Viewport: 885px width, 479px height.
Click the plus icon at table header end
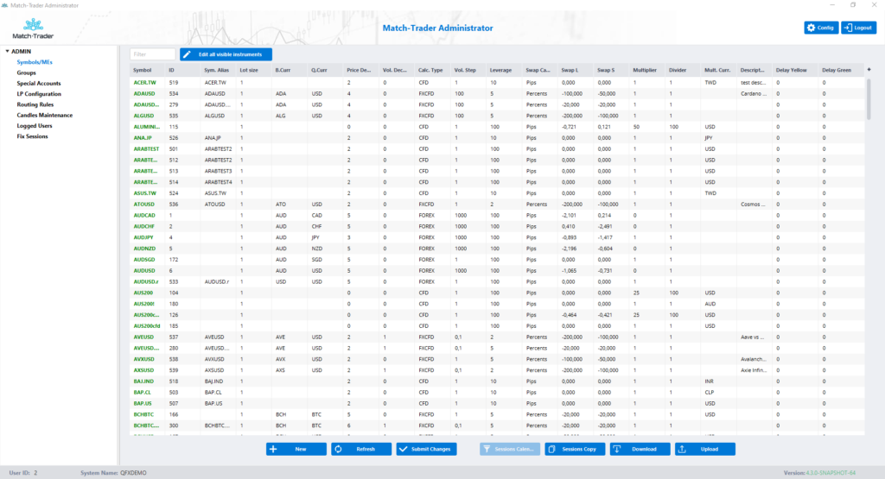869,70
